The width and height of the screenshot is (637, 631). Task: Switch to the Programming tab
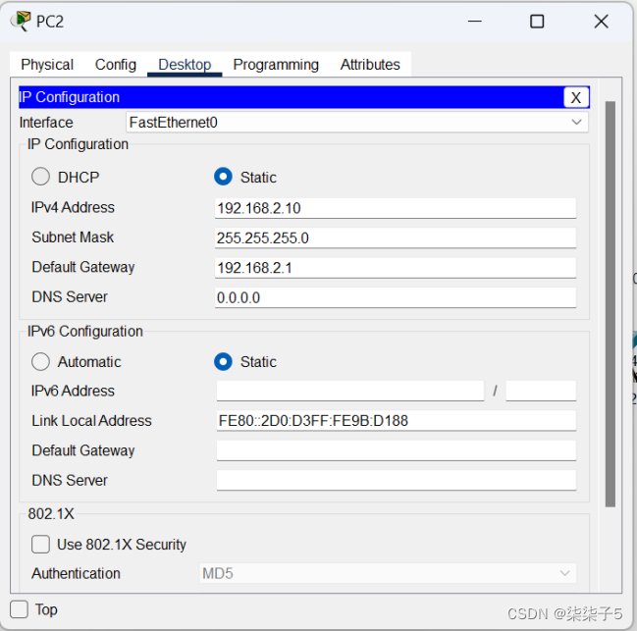pyautogui.click(x=276, y=65)
